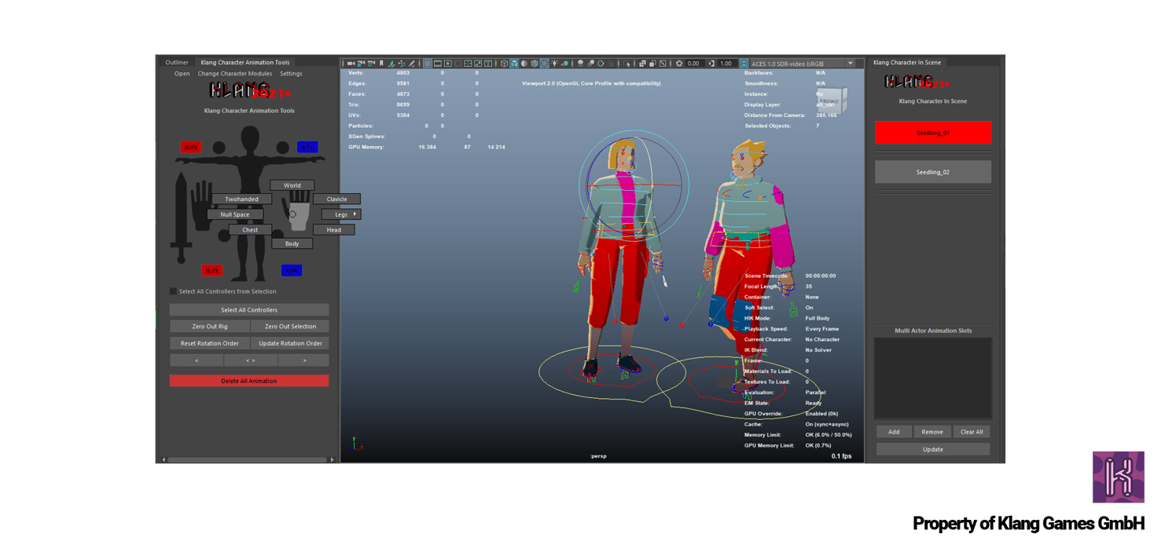Image resolution: width=1165 pixels, height=552 pixels.
Task: Toggle the lower blue IK/FK switch
Action: [x=292, y=270]
